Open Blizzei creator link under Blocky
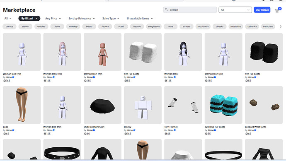286x161 pixels. 130,130
